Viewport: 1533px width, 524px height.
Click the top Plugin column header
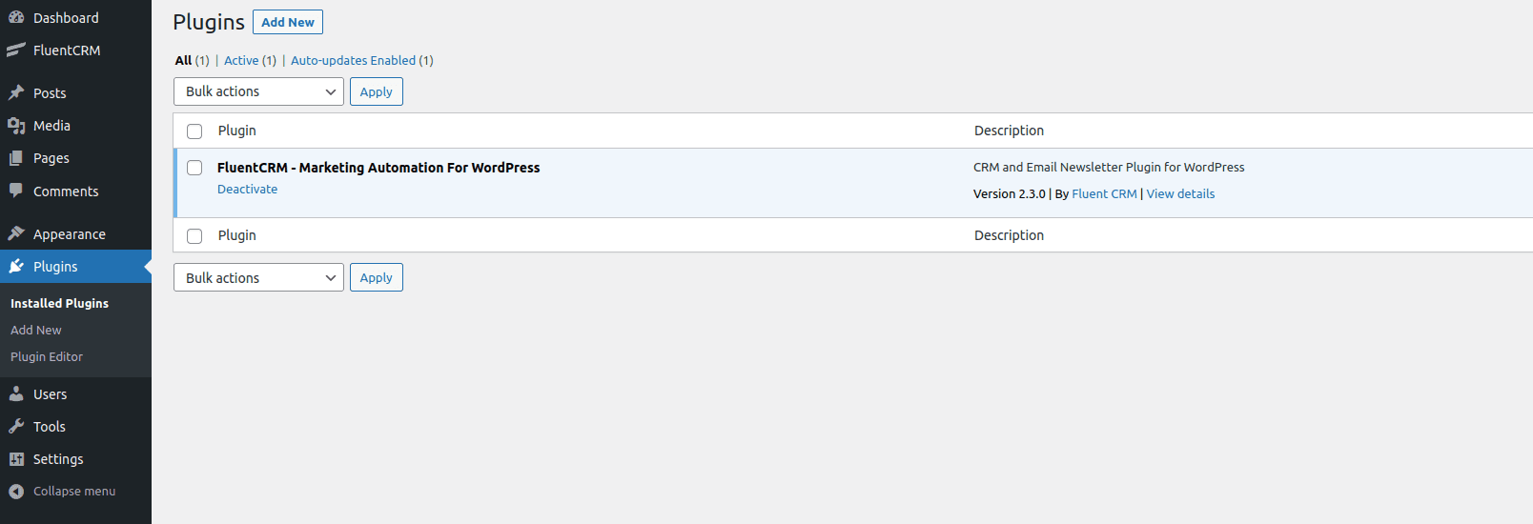click(236, 131)
